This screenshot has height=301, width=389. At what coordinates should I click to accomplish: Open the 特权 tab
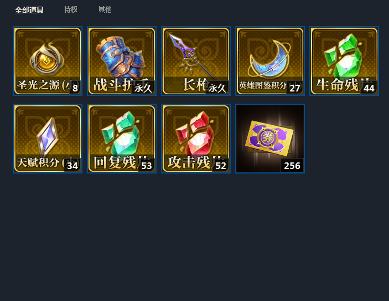pos(71,9)
